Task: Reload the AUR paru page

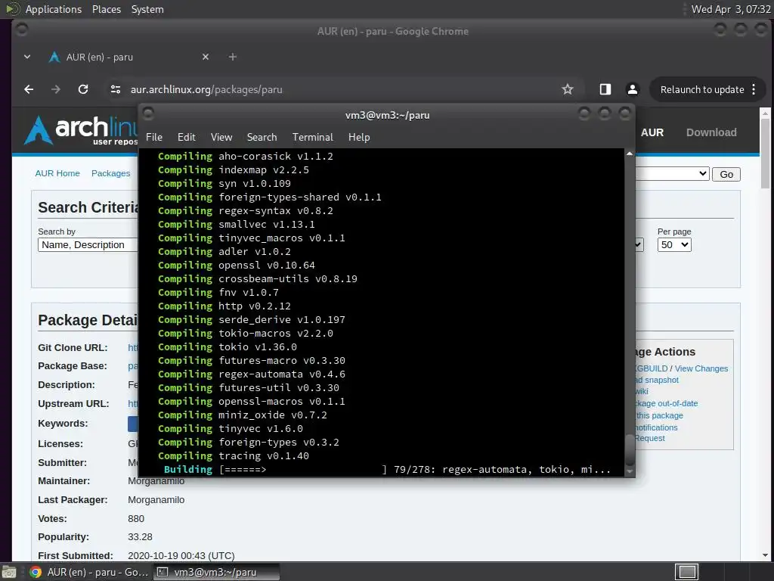Action: click(83, 89)
